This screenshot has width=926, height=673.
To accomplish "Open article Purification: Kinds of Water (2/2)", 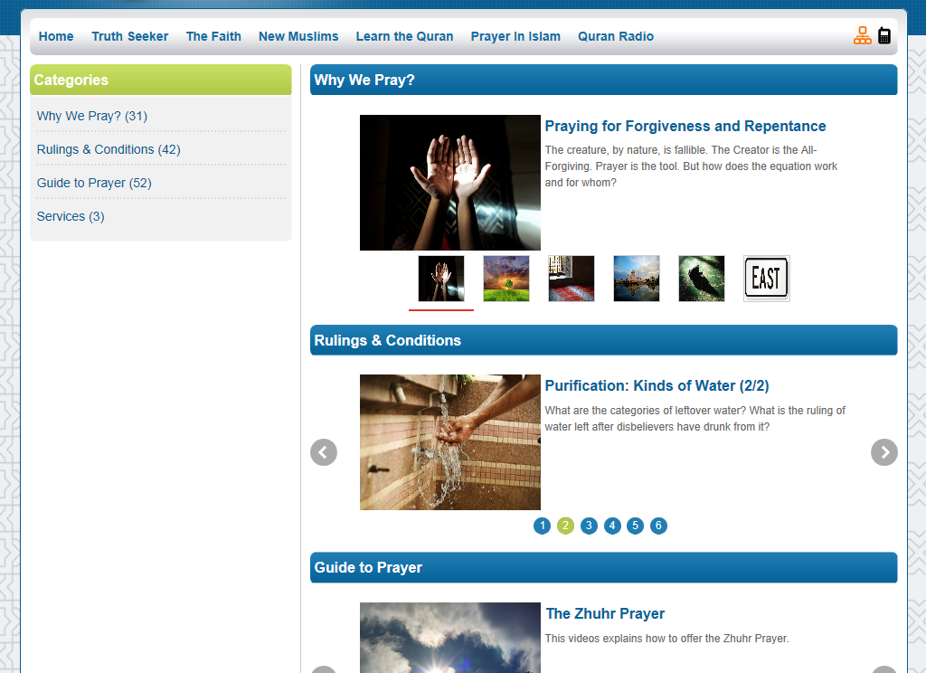I will [657, 386].
